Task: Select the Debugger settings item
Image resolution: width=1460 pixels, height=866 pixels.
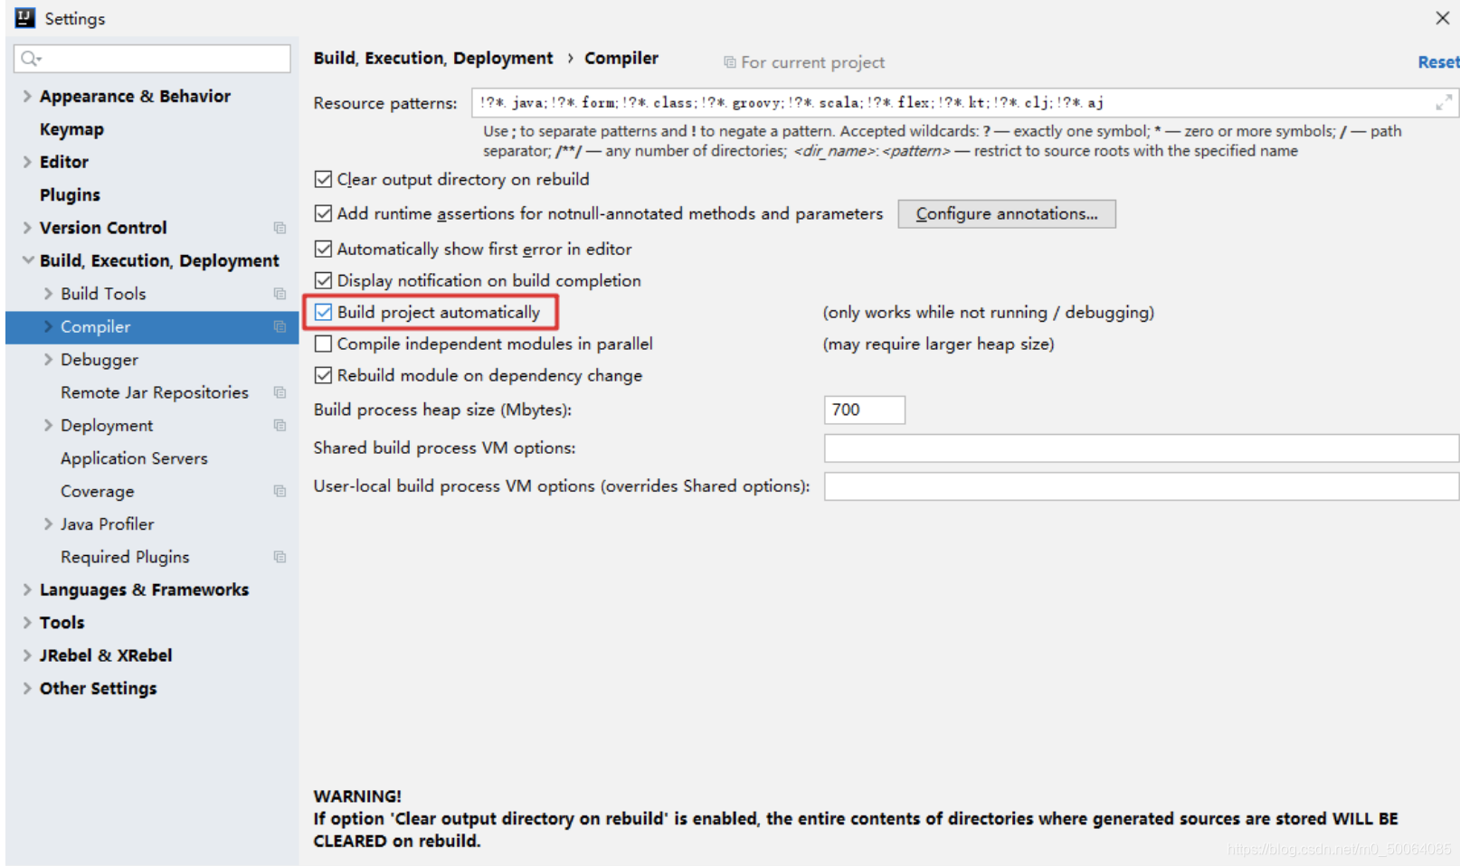Action: (100, 360)
